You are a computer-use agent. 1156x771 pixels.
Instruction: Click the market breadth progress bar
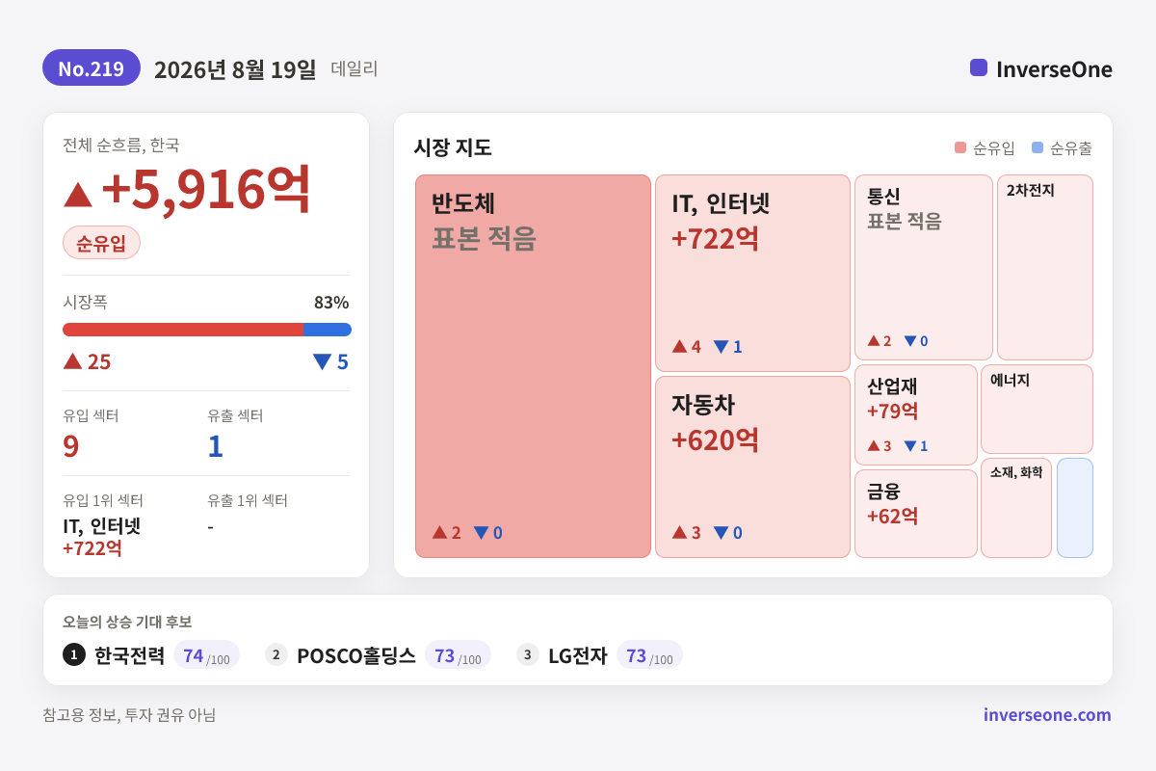pyautogui.click(x=207, y=330)
